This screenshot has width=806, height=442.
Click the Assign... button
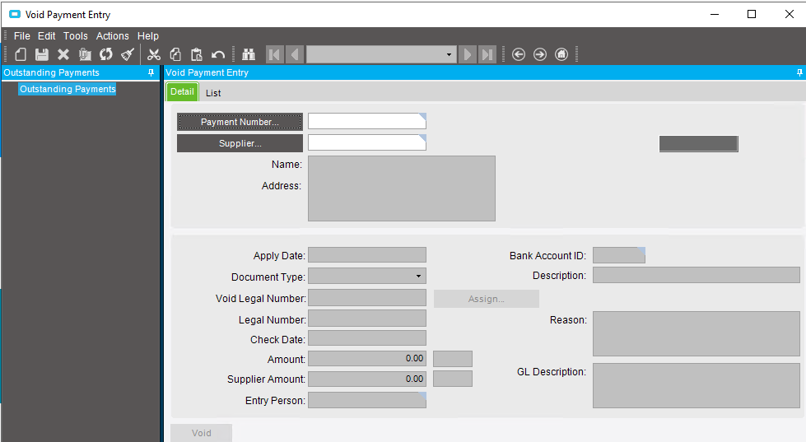(487, 299)
